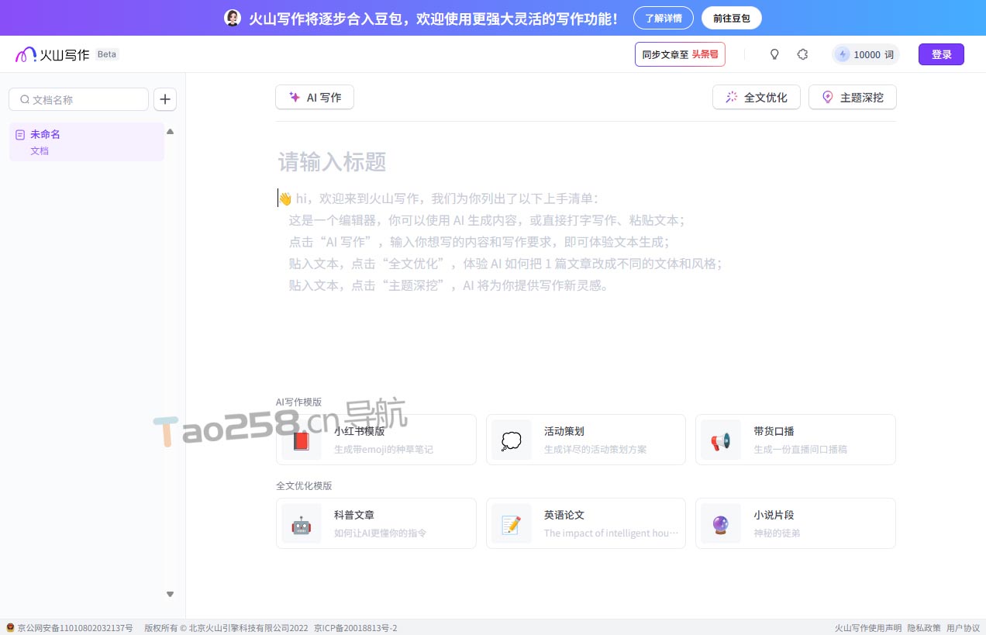Image resolution: width=986 pixels, height=635 pixels.
Task: Click the 全文优化模版 section label
Action: [304, 485]
